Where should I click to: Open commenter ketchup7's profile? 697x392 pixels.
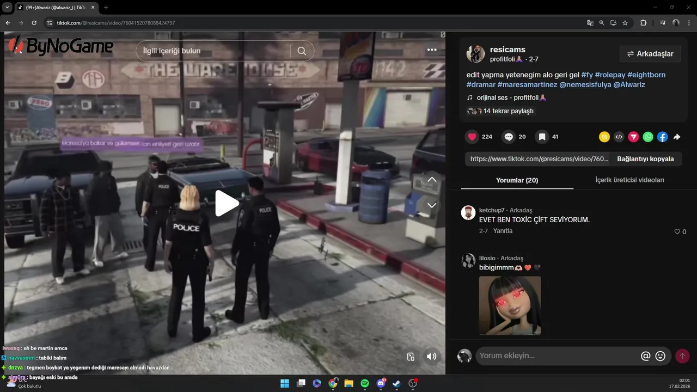click(492, 210)
